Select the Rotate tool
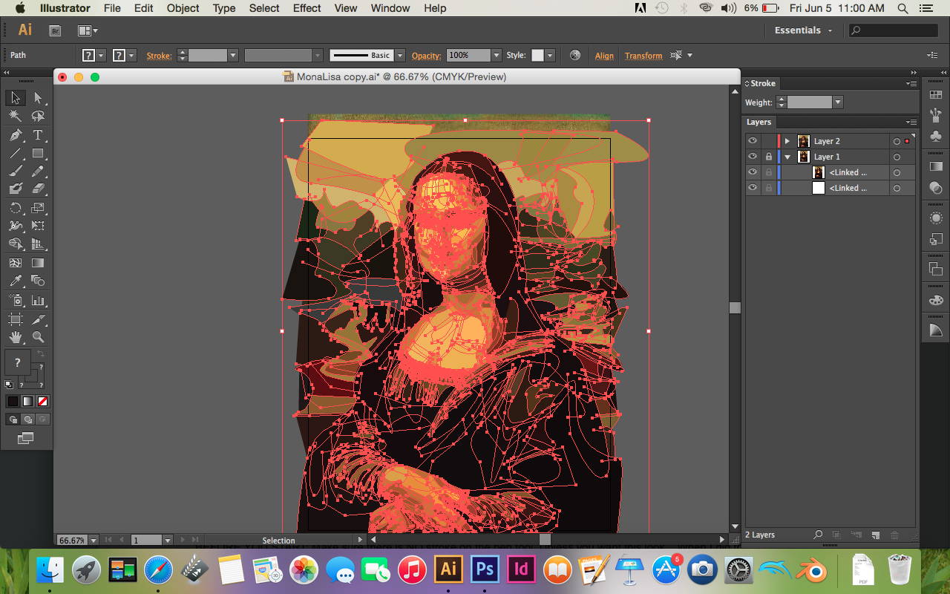The height and width of the screenshot is (594, 950). [15, 208]
